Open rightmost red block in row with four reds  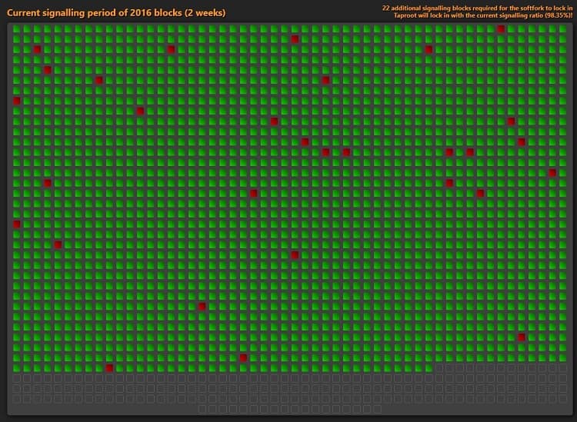[470, 152]
